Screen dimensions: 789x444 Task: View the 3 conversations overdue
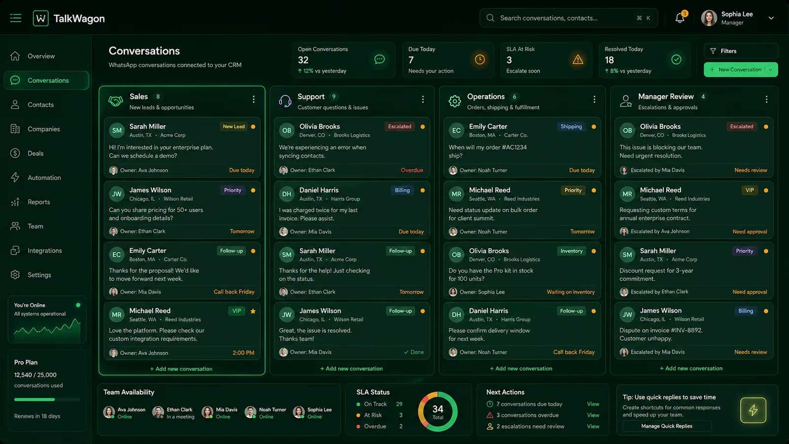(593, 415)
